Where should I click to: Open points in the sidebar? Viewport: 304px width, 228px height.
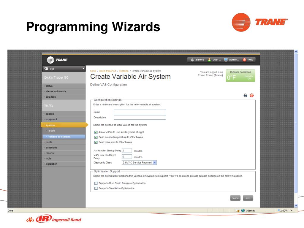[64, 142]
